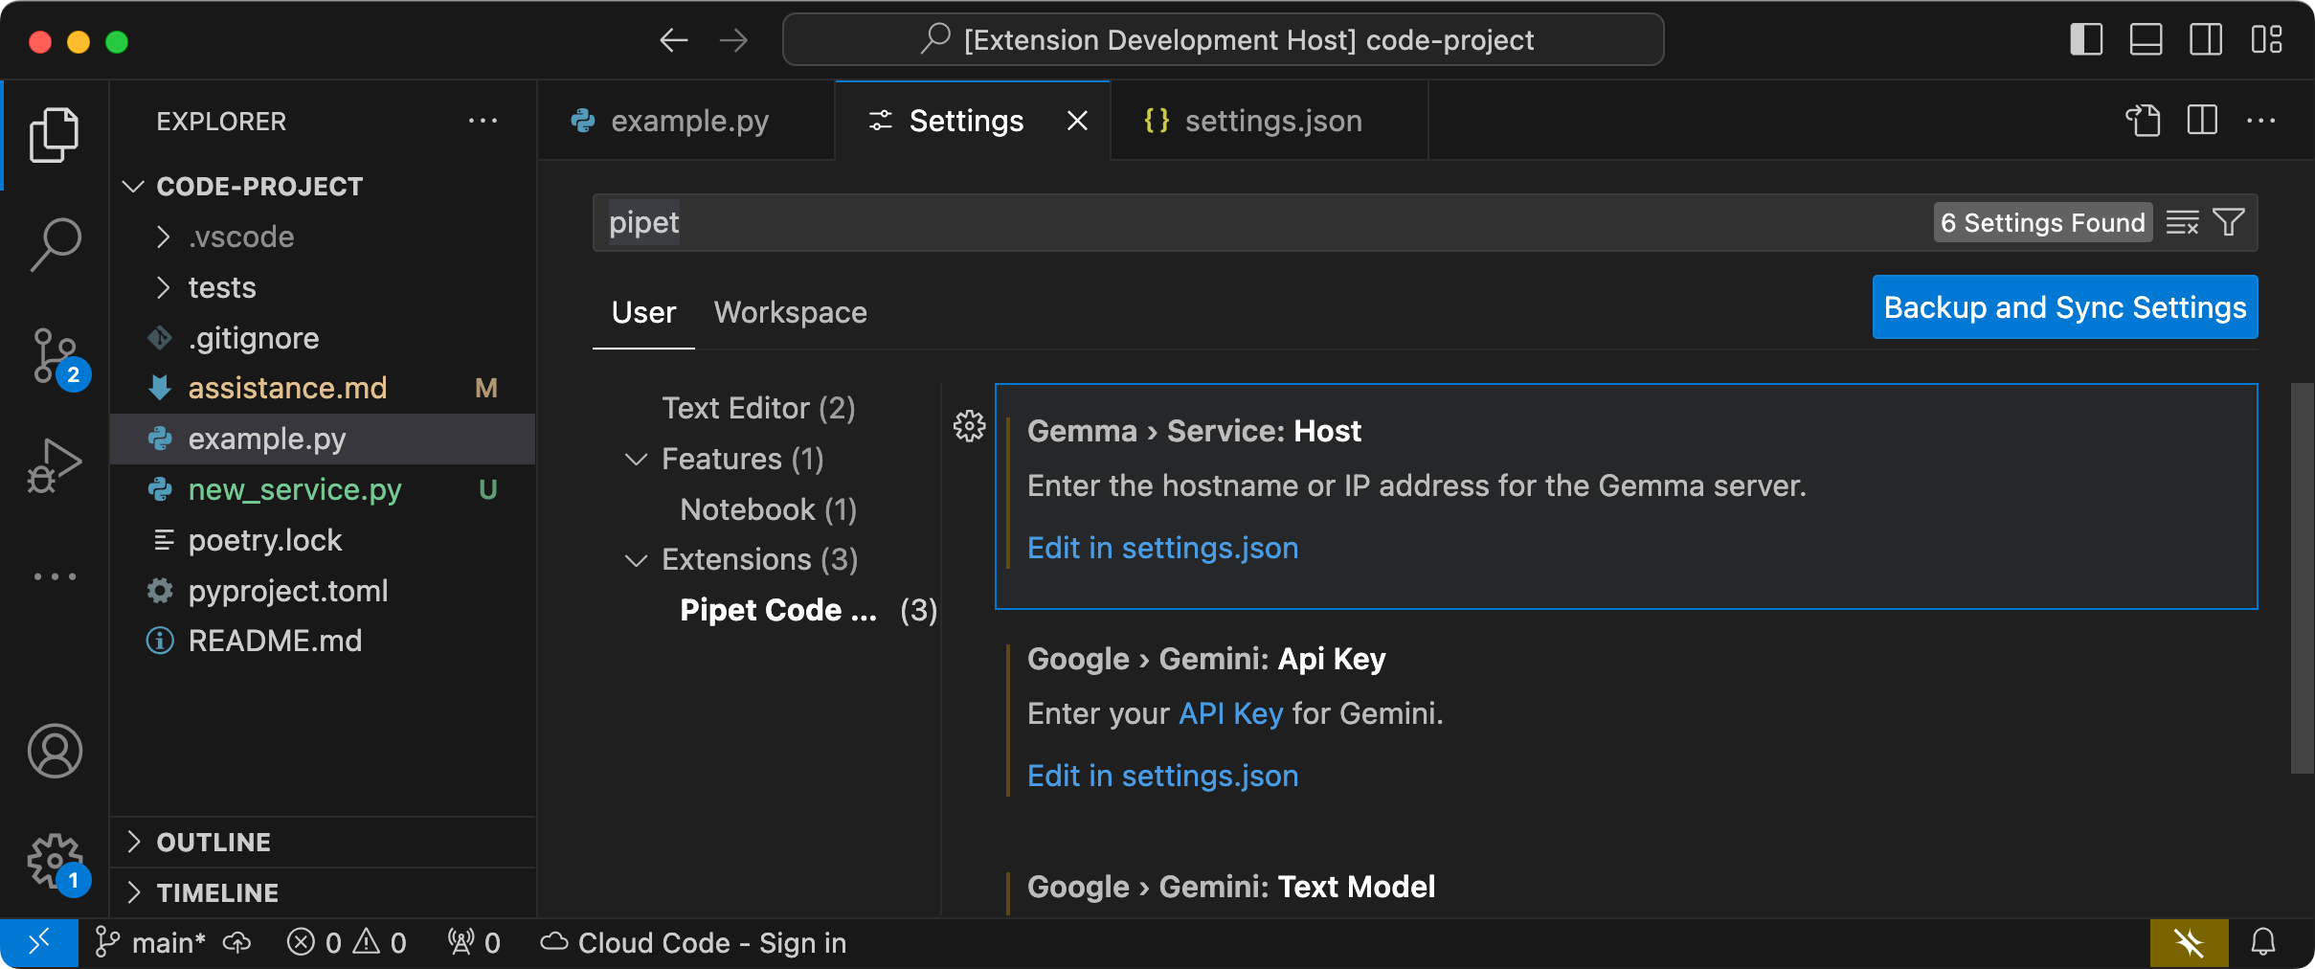Click the notifications bell in the status bar
The image size is (2315, 969).
(x=2263, y=943)
